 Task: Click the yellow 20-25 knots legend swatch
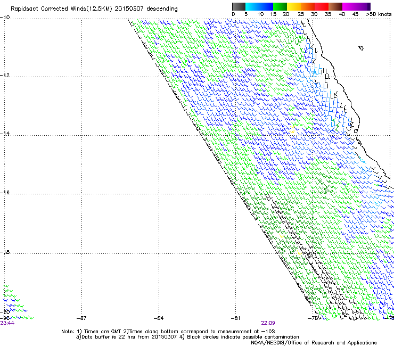[x=294, y=6]
